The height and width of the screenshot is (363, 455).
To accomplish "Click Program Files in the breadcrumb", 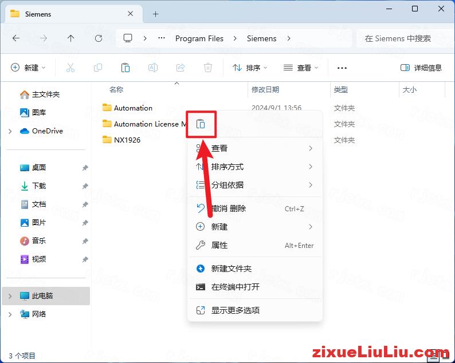I will click(199, 38).
